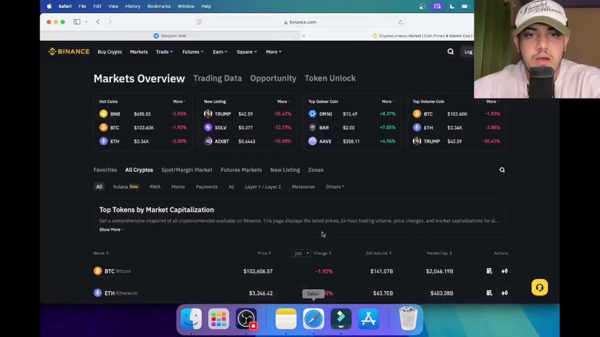
Task: Click More in Hot Coins card
Action: coord(179,101)
